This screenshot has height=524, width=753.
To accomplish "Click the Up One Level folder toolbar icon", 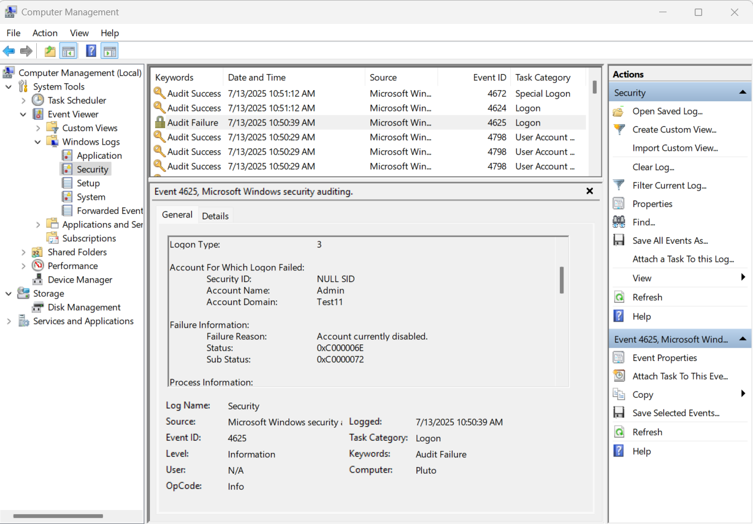I will (50, 51).
